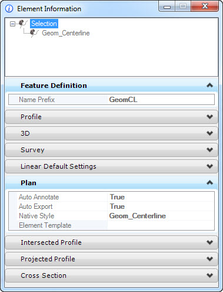The width and height of the screenshot is (223, 292).
Task: Click the Feature Definition header title
Action: point(54,86)
